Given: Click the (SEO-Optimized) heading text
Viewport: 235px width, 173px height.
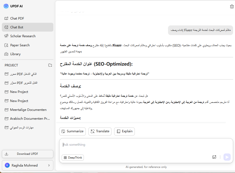Looking at the screenshot, I should [113, 64].
